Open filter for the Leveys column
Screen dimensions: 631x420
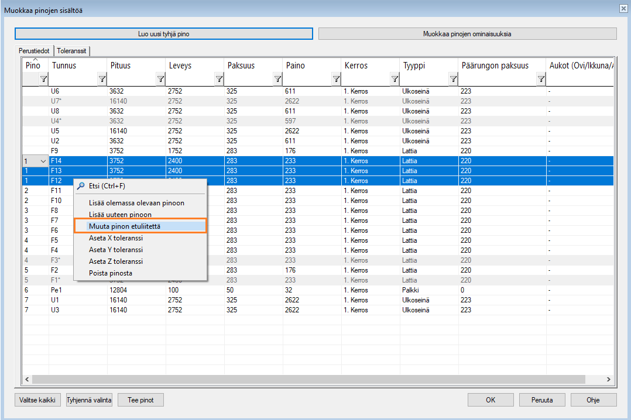[x=219, y=79]
